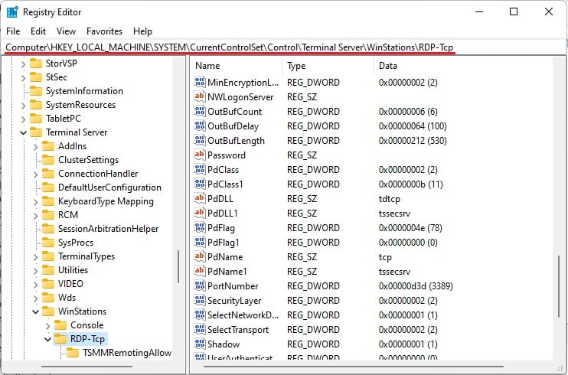Expand the TerminalTypes key
The height and width of the screenshot is (375, 568).
(35, 257)
